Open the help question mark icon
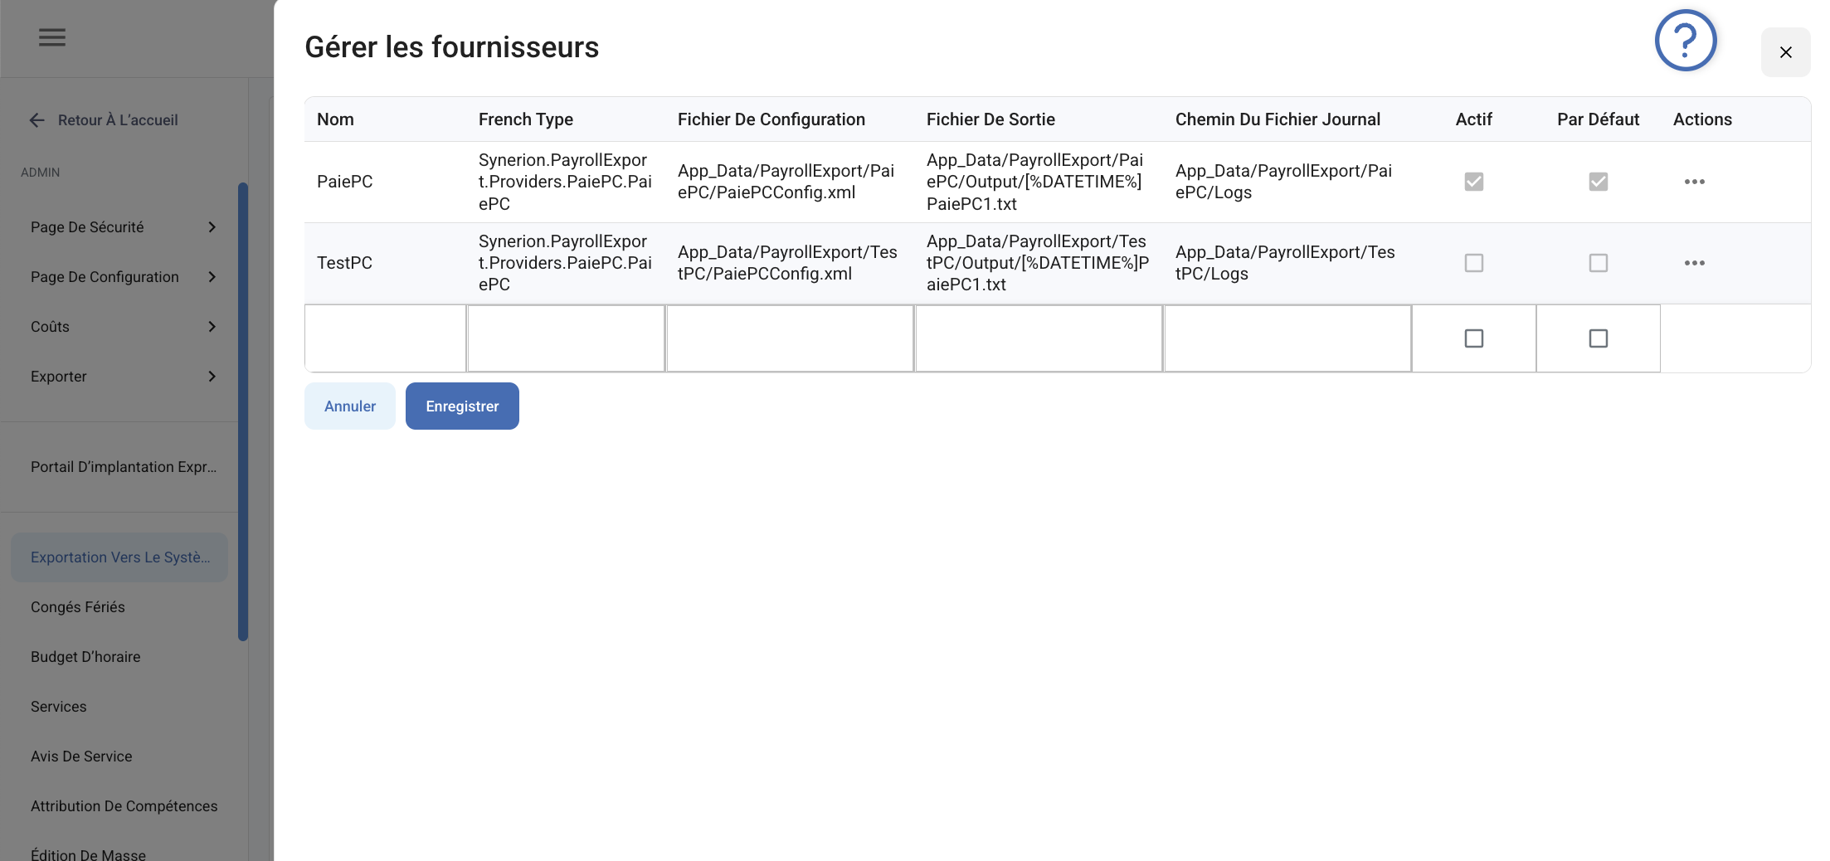This screenshot has width=1830, height=861. tap(1685, 41)
